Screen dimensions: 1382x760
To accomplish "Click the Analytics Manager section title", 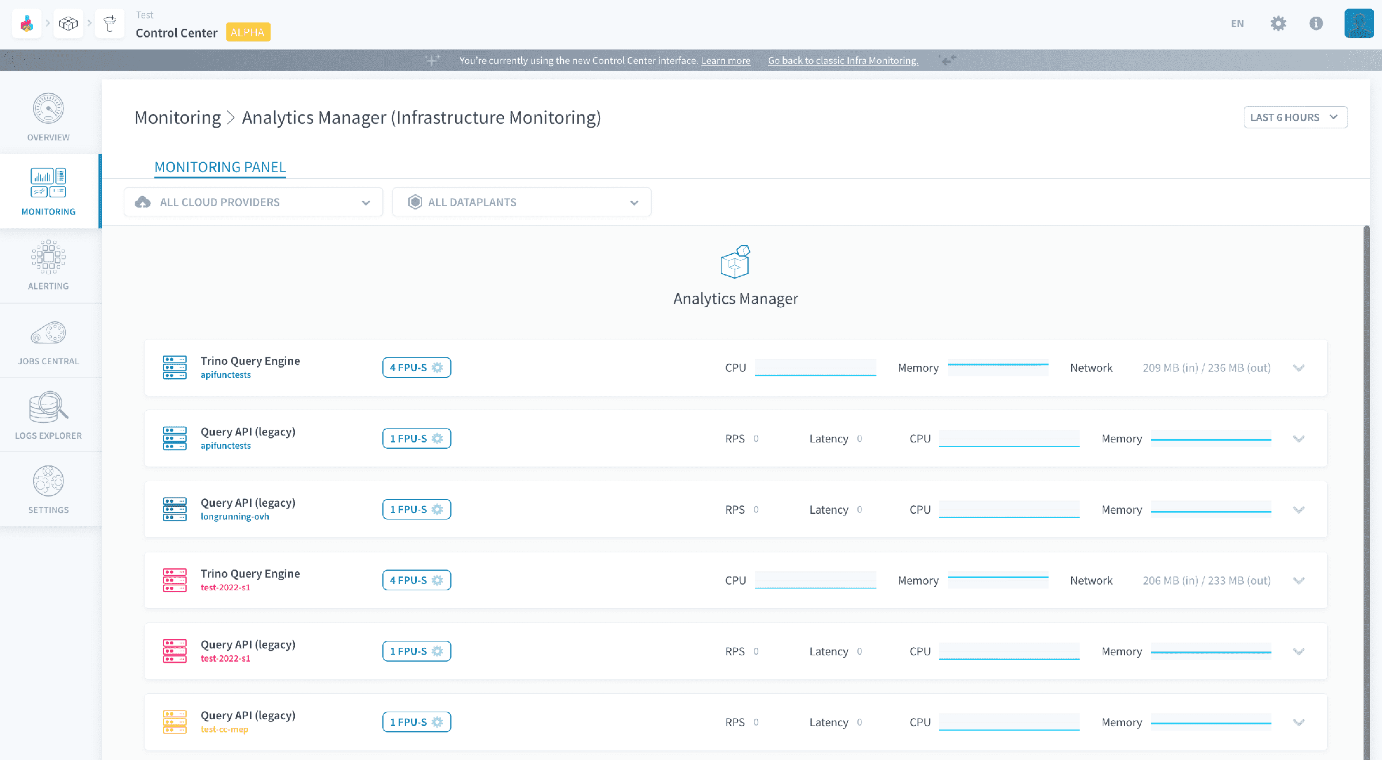I will pos(736,299).
